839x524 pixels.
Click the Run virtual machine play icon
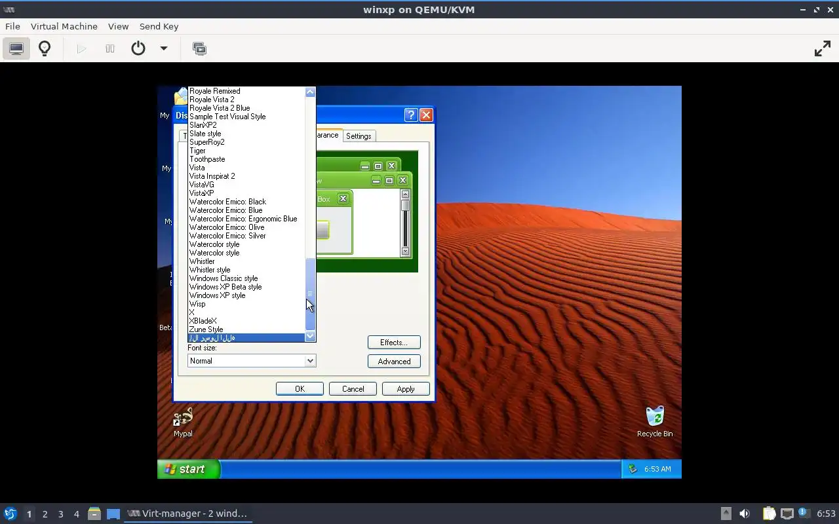(81, 48)
